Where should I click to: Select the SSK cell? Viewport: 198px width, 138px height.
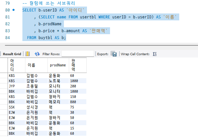coord(16,107)
